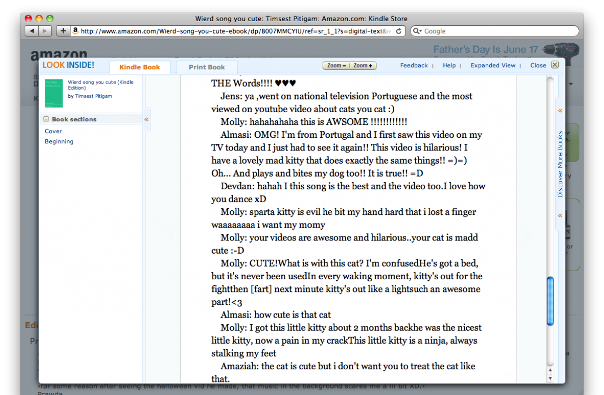Expand the Discover More Books panel top chevron

560,110
